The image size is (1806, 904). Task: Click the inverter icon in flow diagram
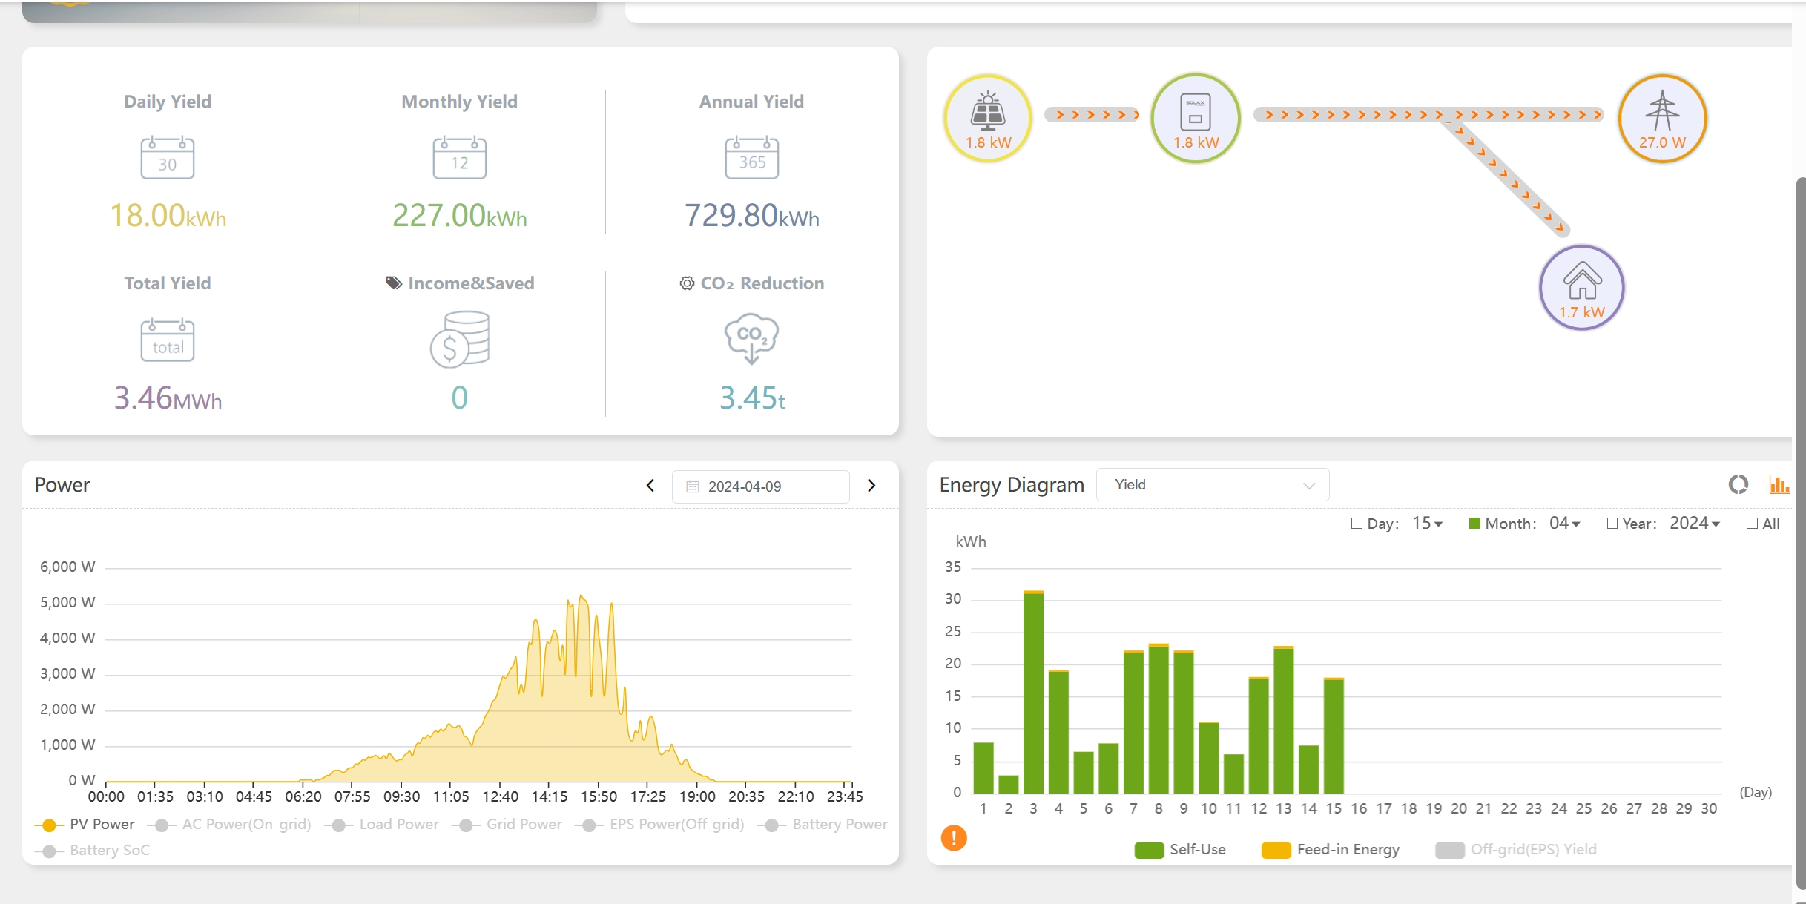pos(1195,112)
